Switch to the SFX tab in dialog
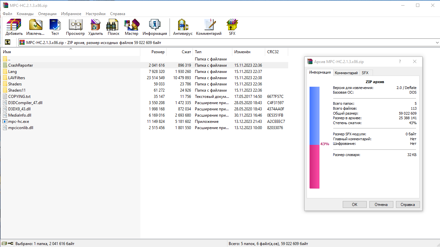 (365, 73)
